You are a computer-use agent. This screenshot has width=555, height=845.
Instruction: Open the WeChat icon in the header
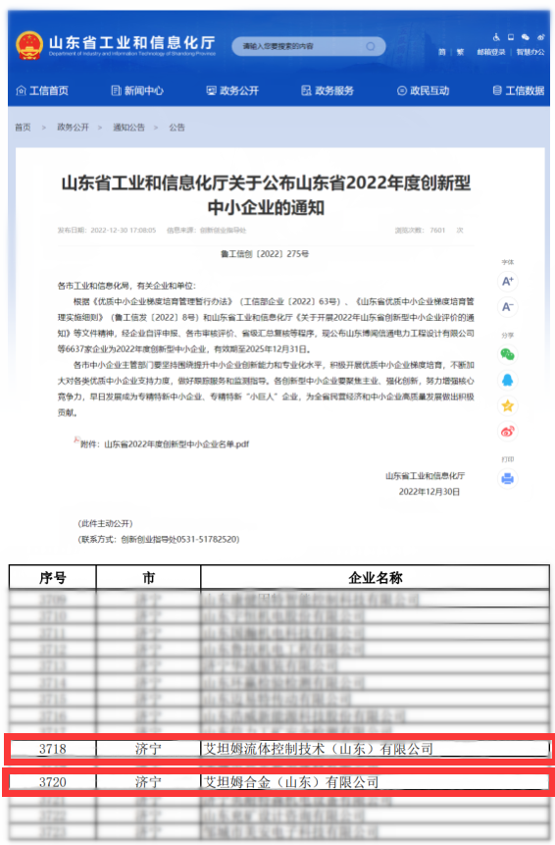(x=526, y=37)
